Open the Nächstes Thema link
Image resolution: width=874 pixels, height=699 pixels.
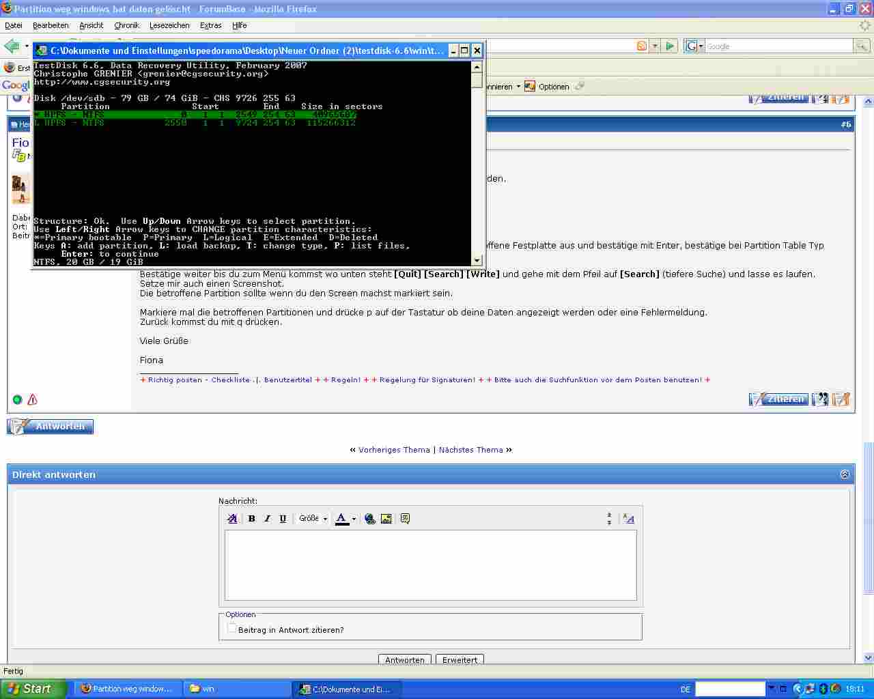tap(471, 450)
